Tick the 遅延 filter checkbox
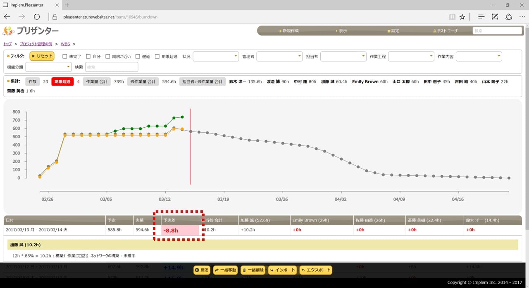The image size is (529, 288). click(138, 57)
